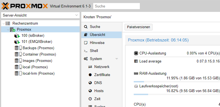The height and width of the screenshot is (107, 220).
Task: Click the Hosts globe icon
Action: click(90, 91)
